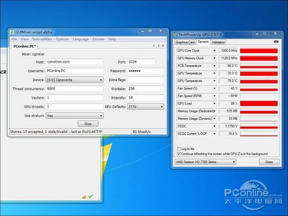Viewport: 288px width, 216px height.
Task: Click Thread concurrency field 8000
Action: point(74,89)
